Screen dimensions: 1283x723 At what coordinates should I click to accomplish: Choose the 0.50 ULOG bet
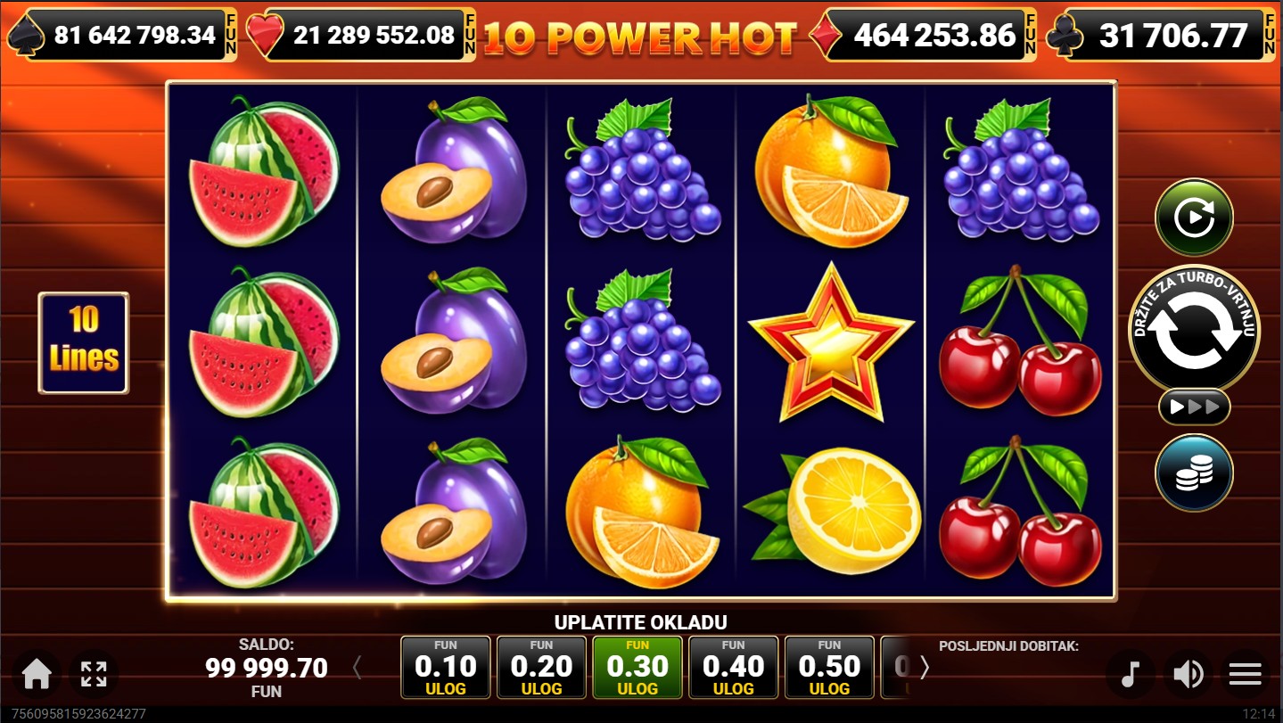pos(829,667)
